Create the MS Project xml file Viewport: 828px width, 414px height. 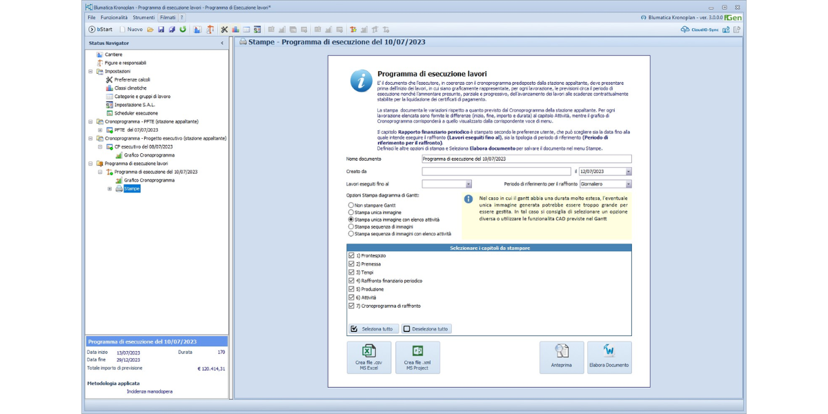click(x=417, y=357)
